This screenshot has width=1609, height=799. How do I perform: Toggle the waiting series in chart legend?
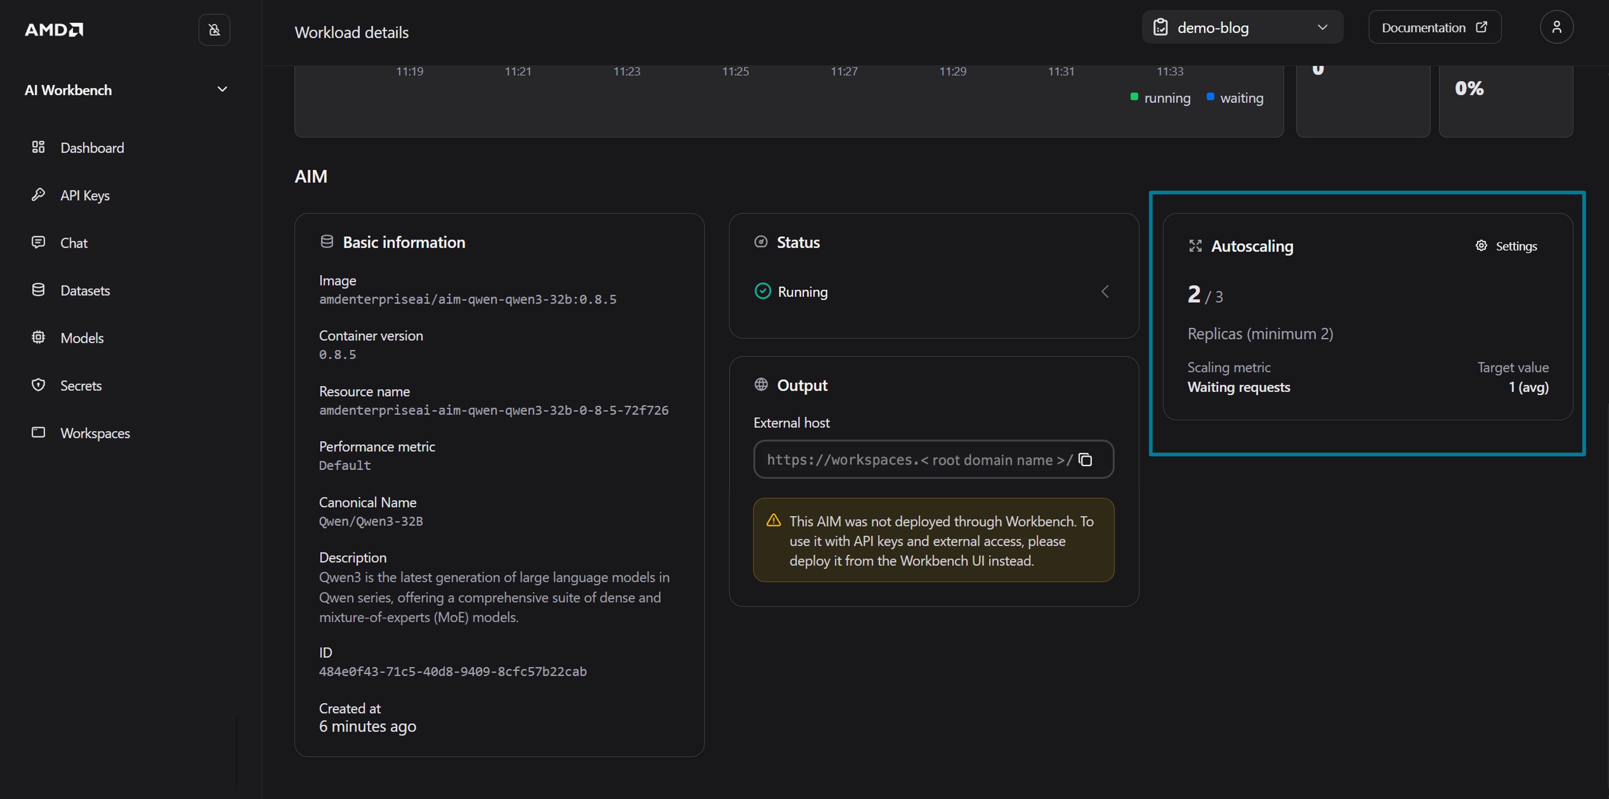[x=1236, y=98]
